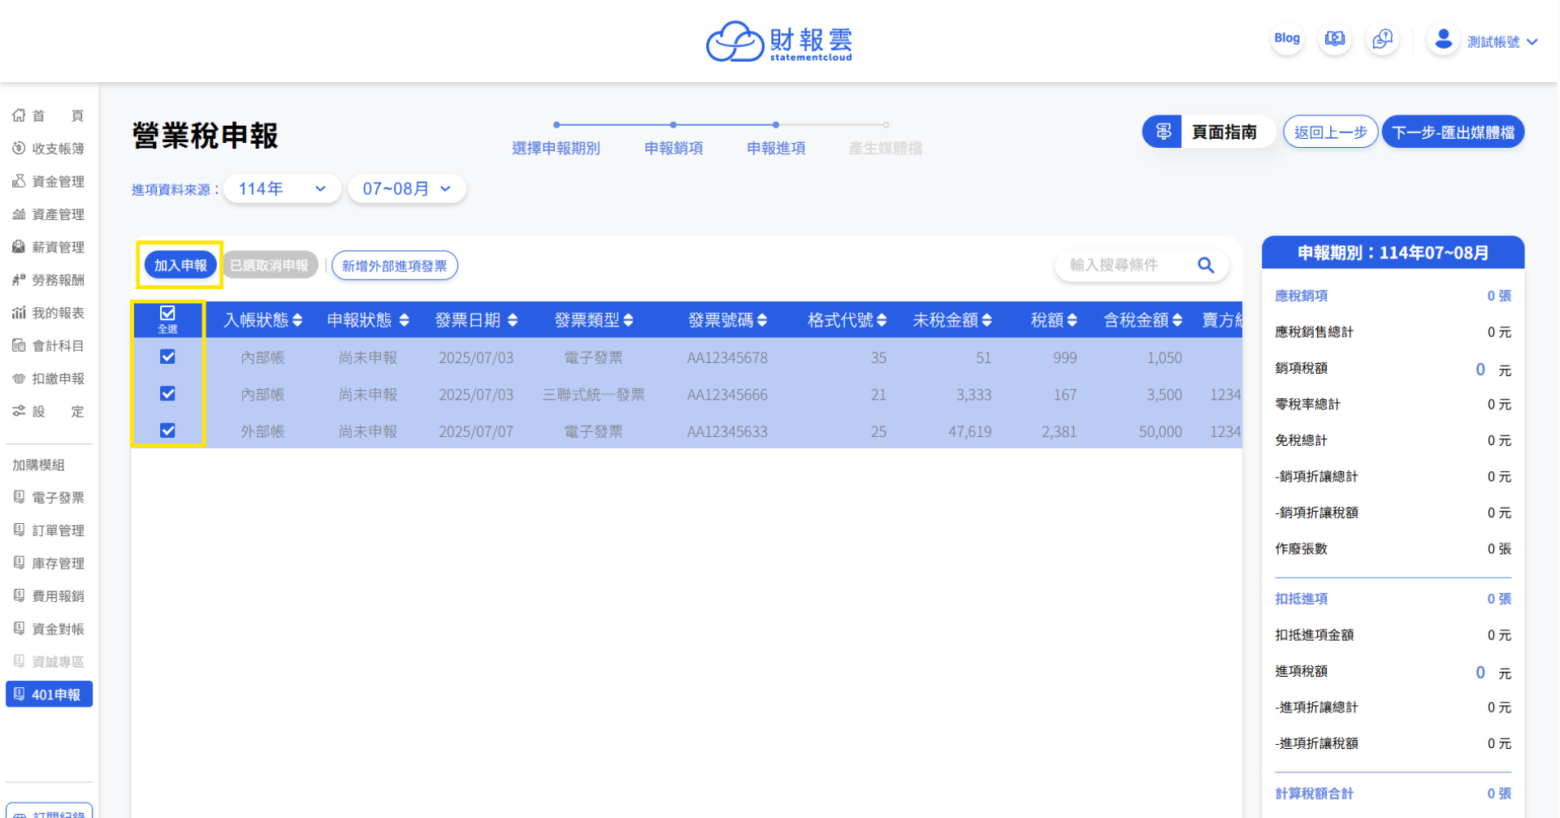Click the 進項稅額 value 0

1480,673
